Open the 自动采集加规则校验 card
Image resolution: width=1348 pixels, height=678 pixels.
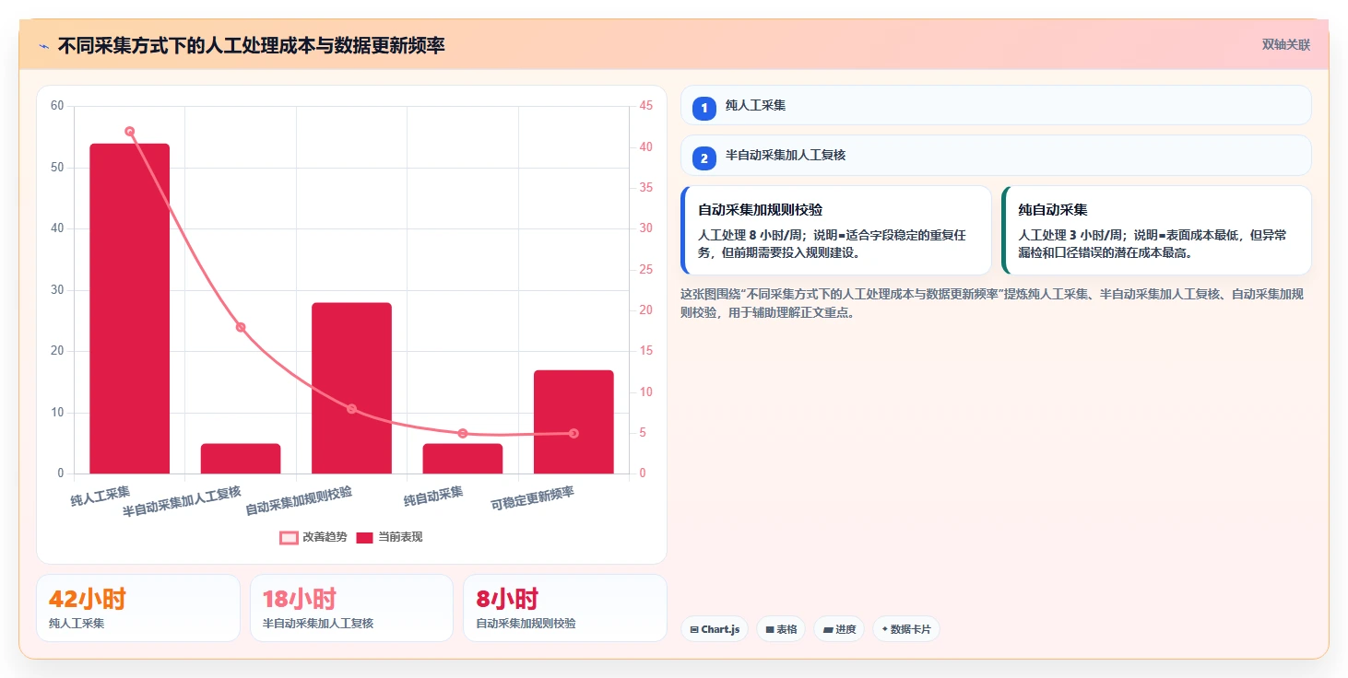pos(836,230)
